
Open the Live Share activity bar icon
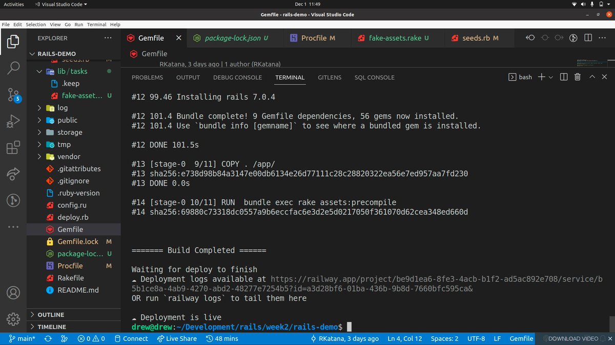coord(13,174)
